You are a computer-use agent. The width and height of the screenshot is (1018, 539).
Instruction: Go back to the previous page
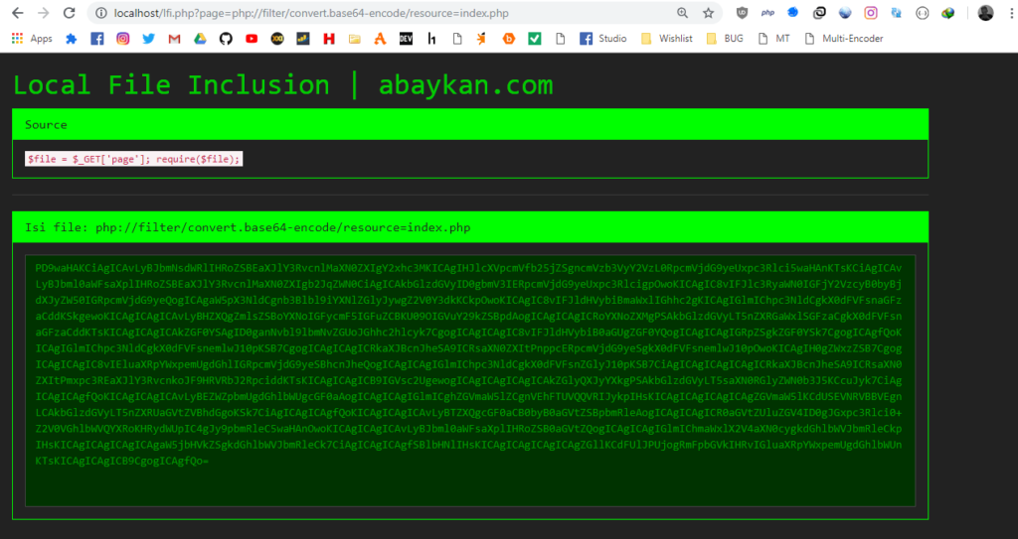[18, 13]
